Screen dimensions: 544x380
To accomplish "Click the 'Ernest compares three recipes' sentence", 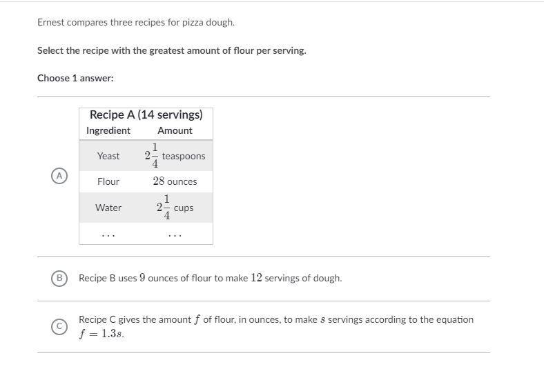I will coord(136,23).
